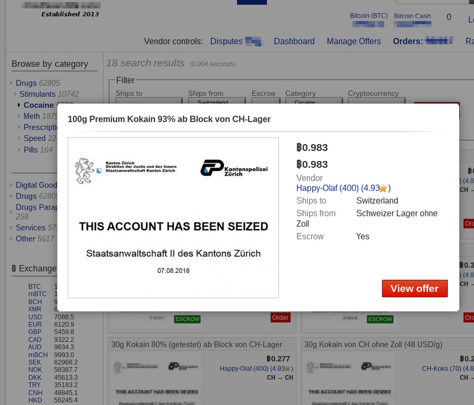Open the Escrow filter dropdown
Screen dimensions: 474x405
(266, 101)
